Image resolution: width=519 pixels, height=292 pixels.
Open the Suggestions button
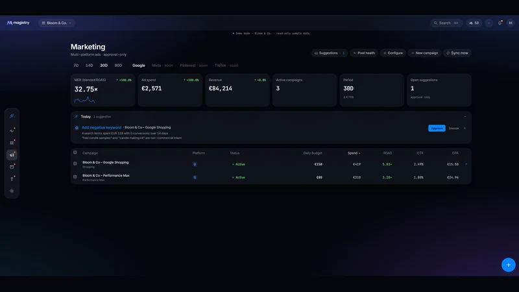[330, 53]
